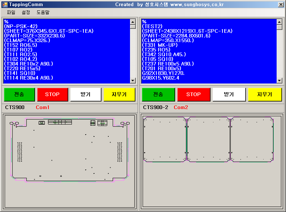
Task: Open the 파일 menu
Action: [11, 12]
